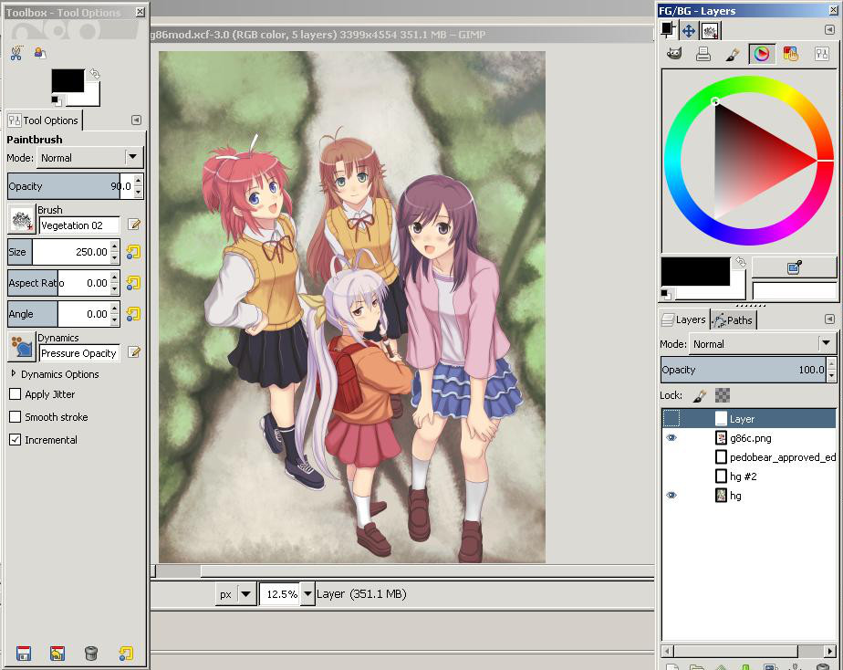Click the layer Opacity spinner arrows
The image size is (843, 670).
[831, 370]
